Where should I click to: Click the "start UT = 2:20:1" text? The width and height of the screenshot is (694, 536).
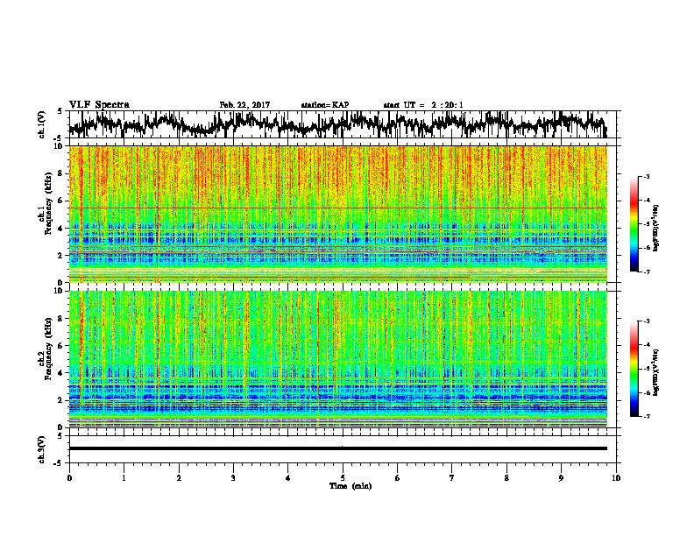(423, 105)
